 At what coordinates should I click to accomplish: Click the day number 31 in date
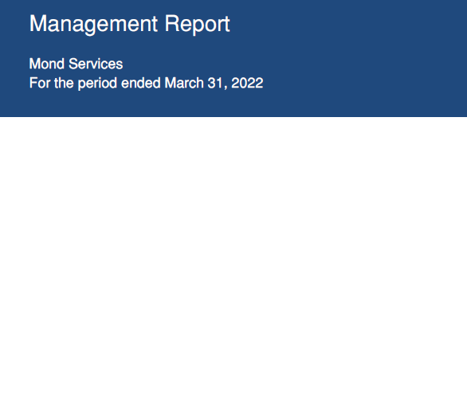(215, 83)
